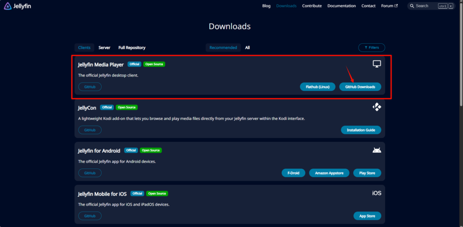463x227 pixels.
Task: Click the iOS platform icon
Action: pos(376,193)
